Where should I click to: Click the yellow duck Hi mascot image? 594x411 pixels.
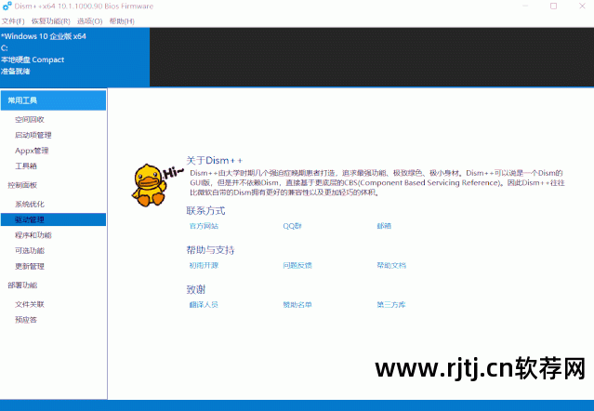157,185
